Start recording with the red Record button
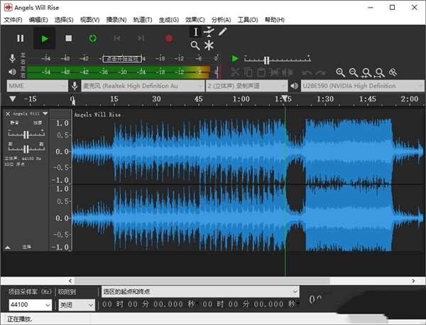 pos(169,38)
